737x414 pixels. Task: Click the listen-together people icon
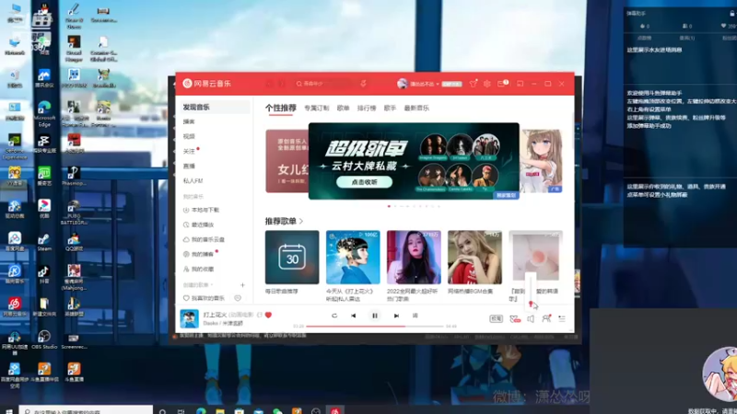[x=546, y=318]
